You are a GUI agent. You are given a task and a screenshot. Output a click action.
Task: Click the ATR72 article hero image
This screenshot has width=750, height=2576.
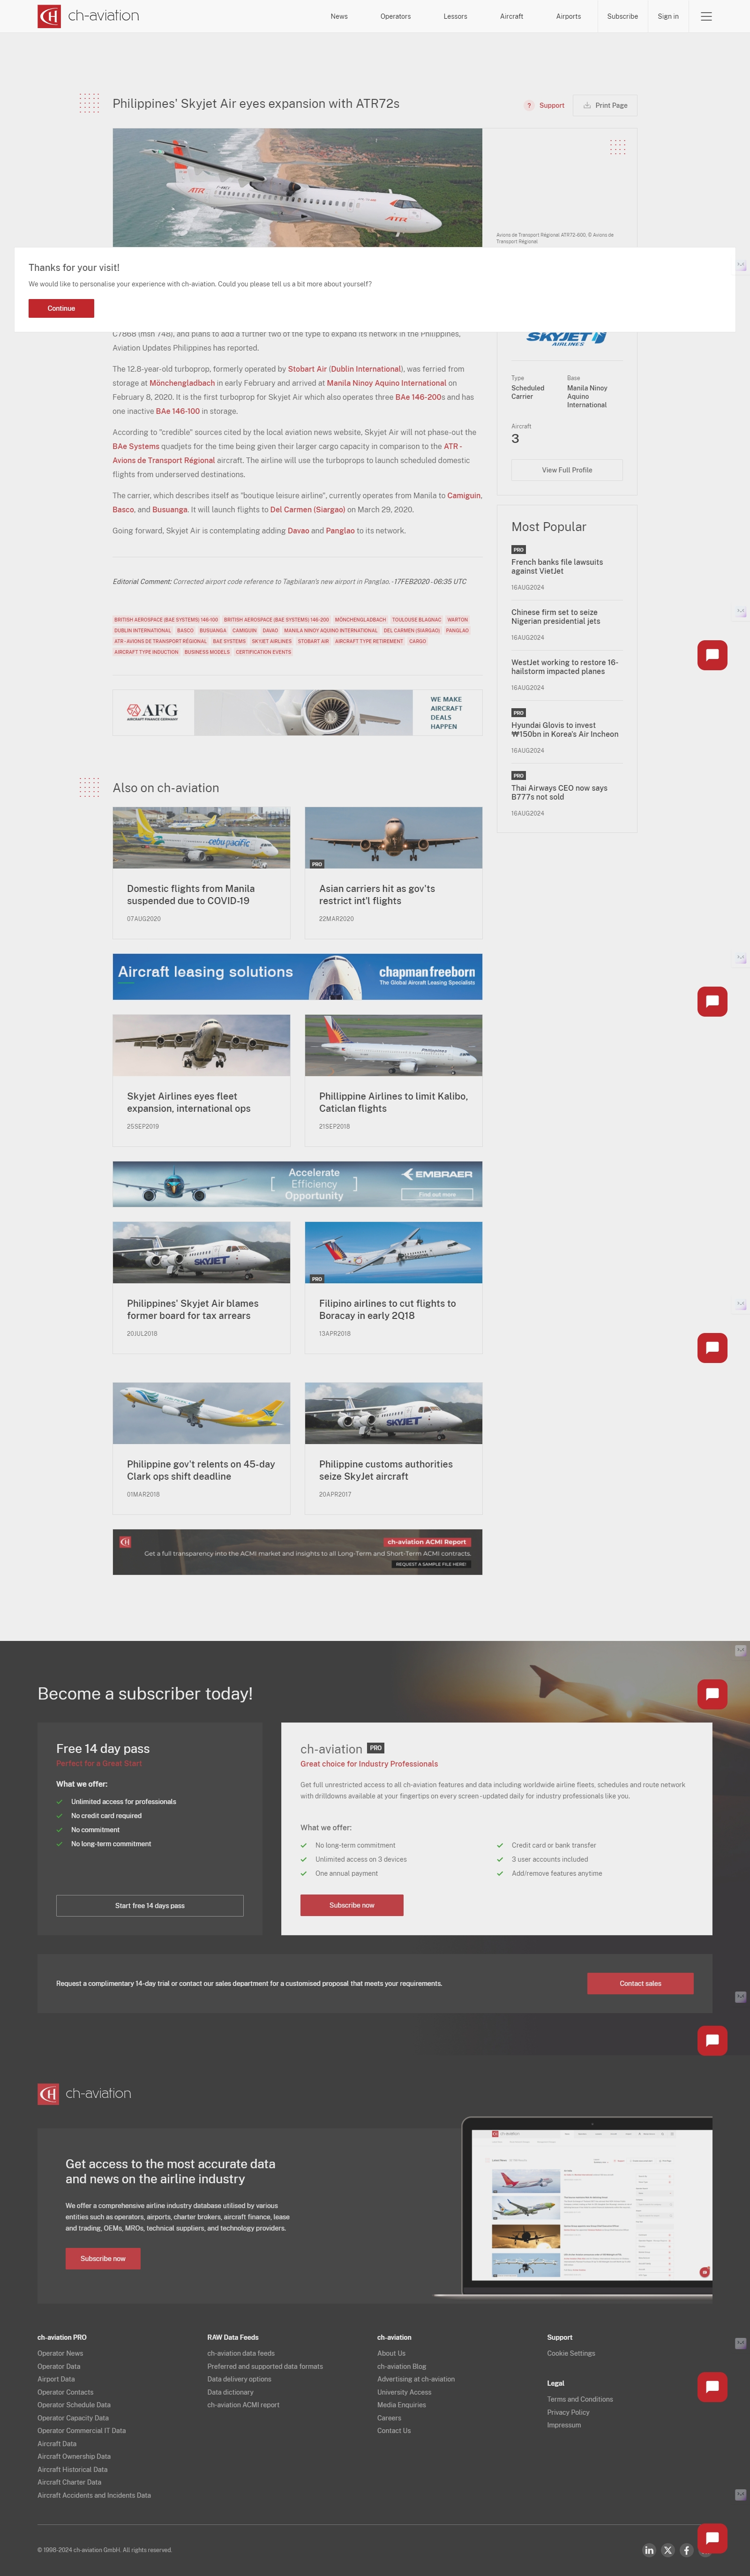[297, 188]
